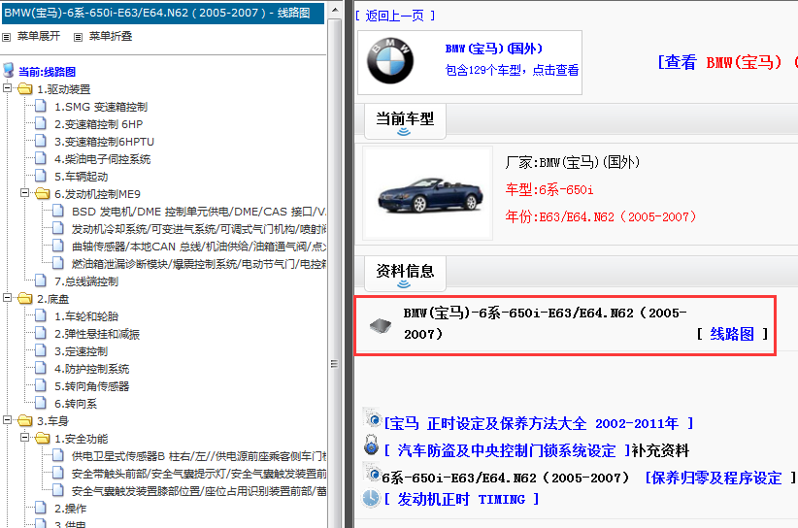This screenshot has width=798, height=528.
Task: Click the blue BMW convertible thumbnail
Action: tap(429, 194)
